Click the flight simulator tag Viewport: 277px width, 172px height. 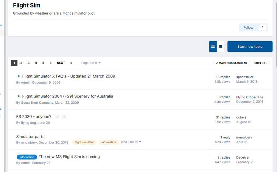point(84,142)
